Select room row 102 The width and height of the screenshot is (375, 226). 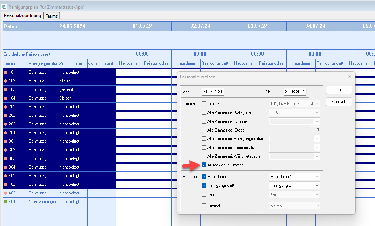[60, 81]
